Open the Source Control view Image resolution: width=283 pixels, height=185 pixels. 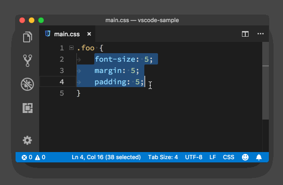tap(27, 61)
